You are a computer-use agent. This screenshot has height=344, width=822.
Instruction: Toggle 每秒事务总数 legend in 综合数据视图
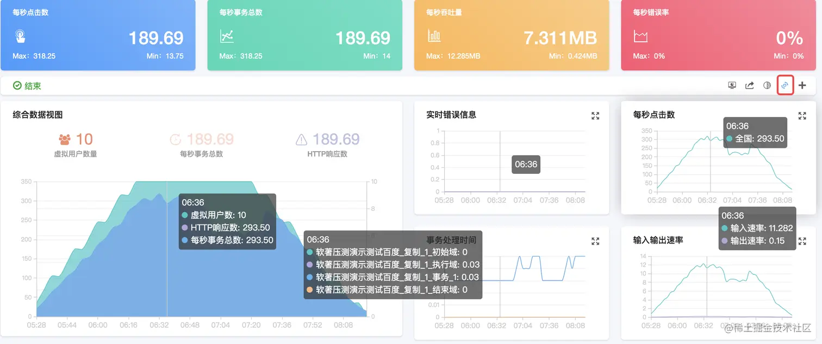click(202, 154)
